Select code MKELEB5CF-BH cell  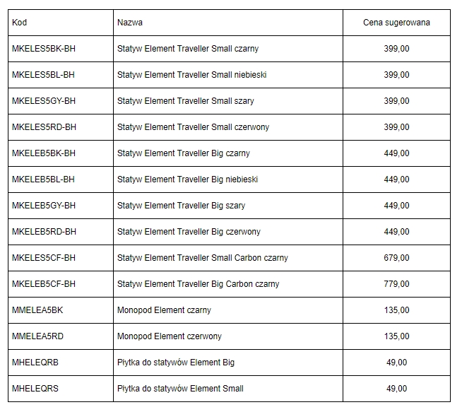[61, 284]
